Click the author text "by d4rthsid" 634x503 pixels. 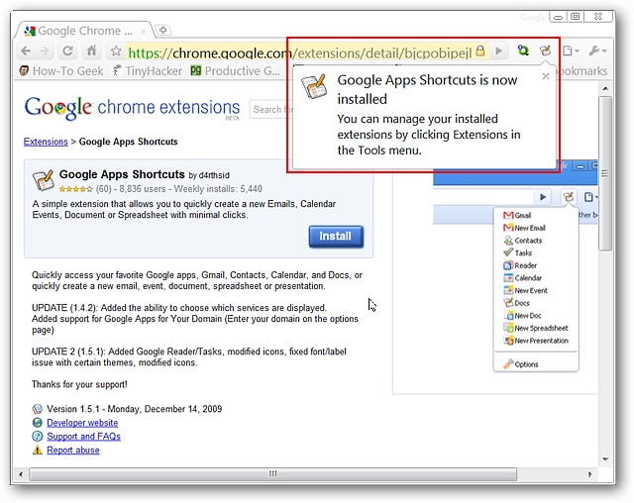pos(209,175)
